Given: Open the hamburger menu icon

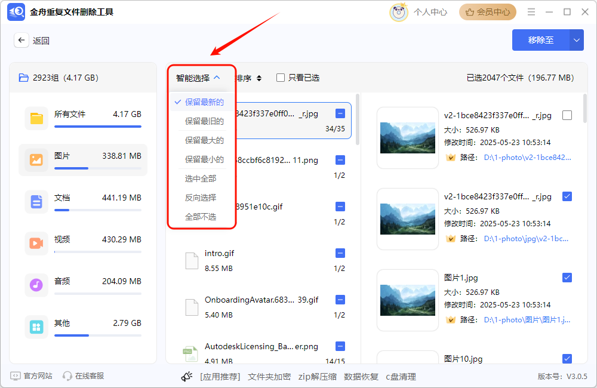Looking at the screenshot, I should [x=531, y=12].
